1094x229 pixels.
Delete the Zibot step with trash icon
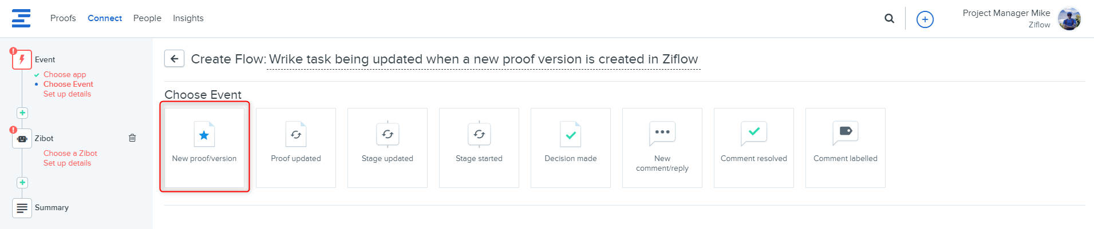132,138
